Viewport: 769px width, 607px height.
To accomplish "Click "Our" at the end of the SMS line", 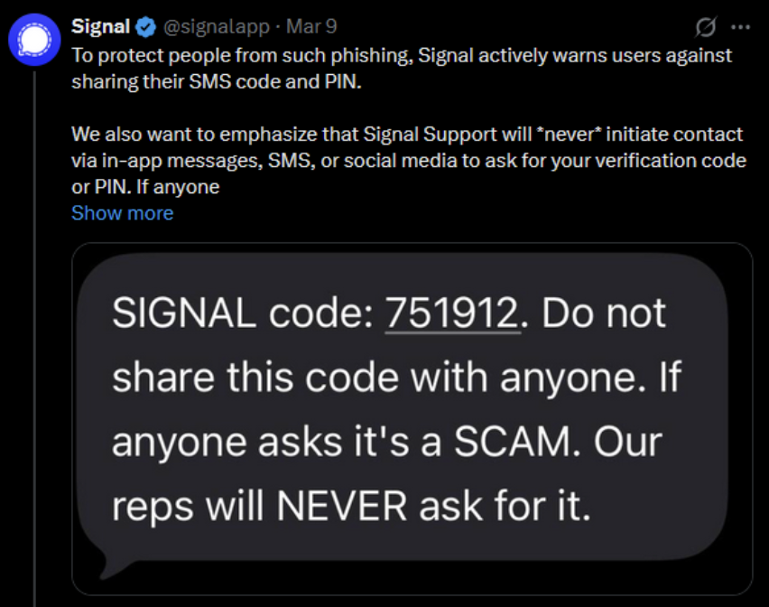I will point(628,443).
